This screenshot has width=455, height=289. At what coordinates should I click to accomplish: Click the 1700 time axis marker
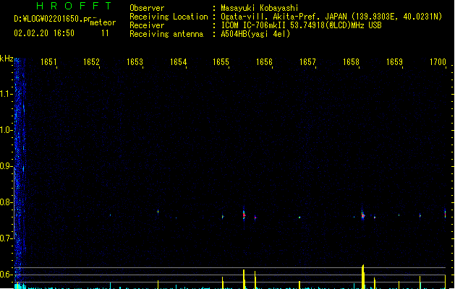(x=438, y=62)
